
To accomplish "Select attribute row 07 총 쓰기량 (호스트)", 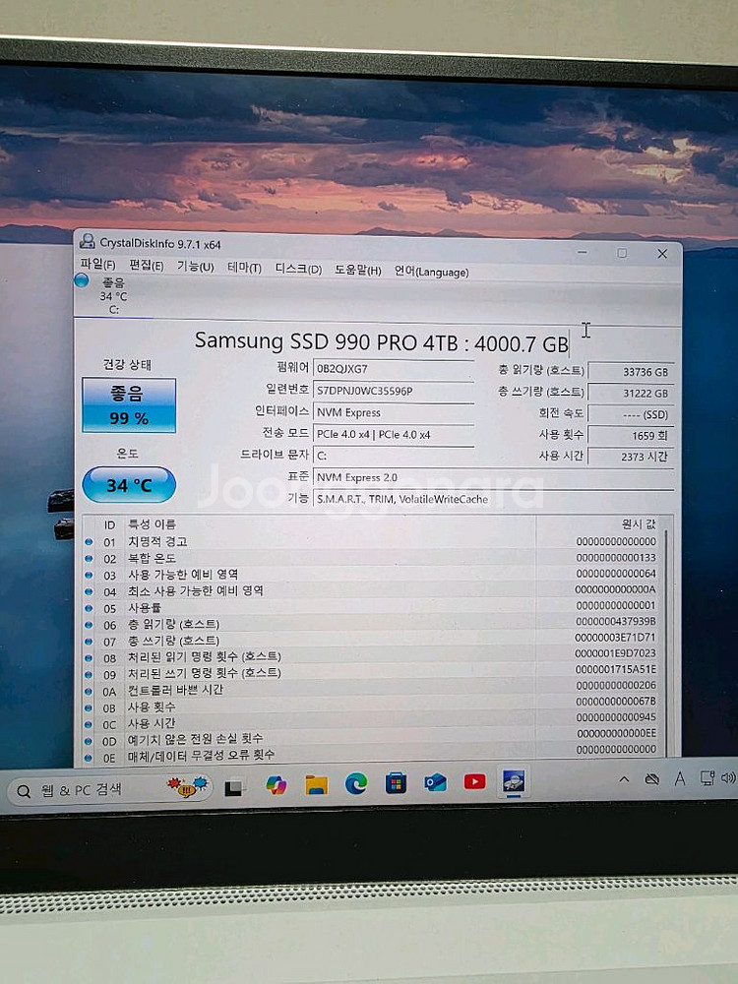I will coord(372,641).
